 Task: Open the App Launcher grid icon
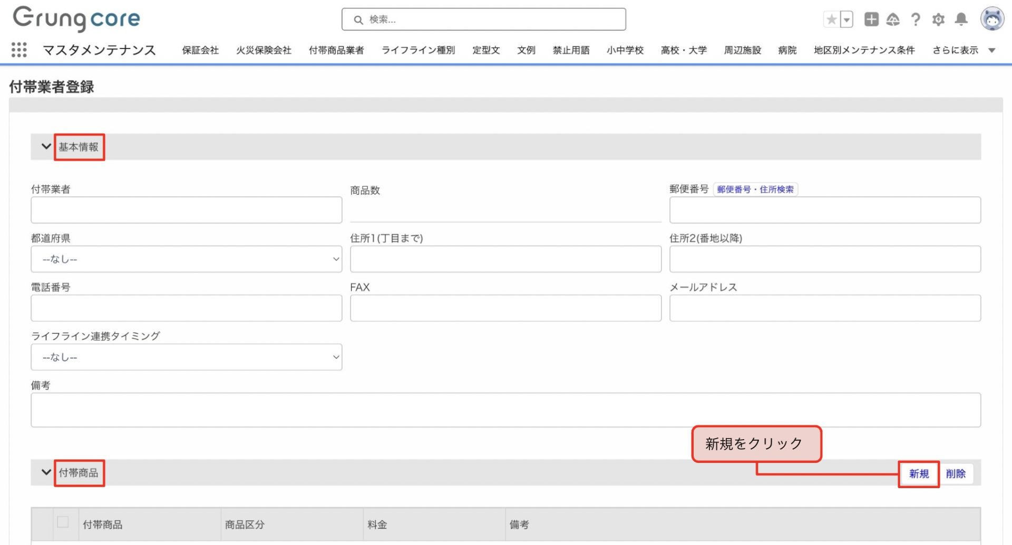(19, 50)
